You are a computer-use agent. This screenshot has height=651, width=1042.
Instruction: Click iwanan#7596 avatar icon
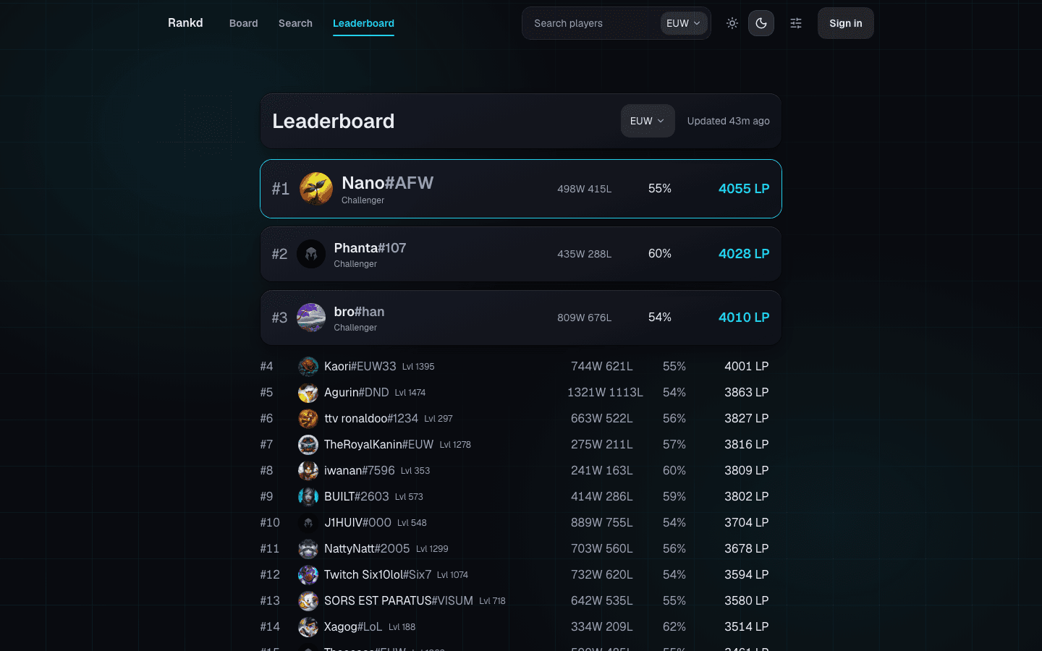[x=308, y=471]
